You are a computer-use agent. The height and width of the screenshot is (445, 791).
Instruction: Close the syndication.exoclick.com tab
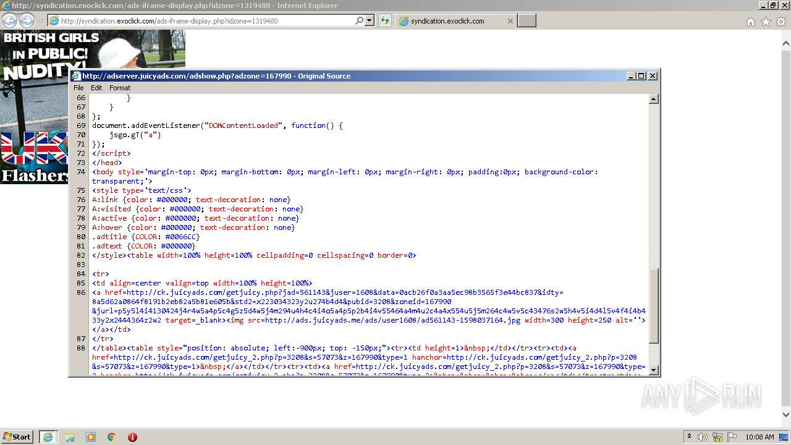click(x=510, y=21)
